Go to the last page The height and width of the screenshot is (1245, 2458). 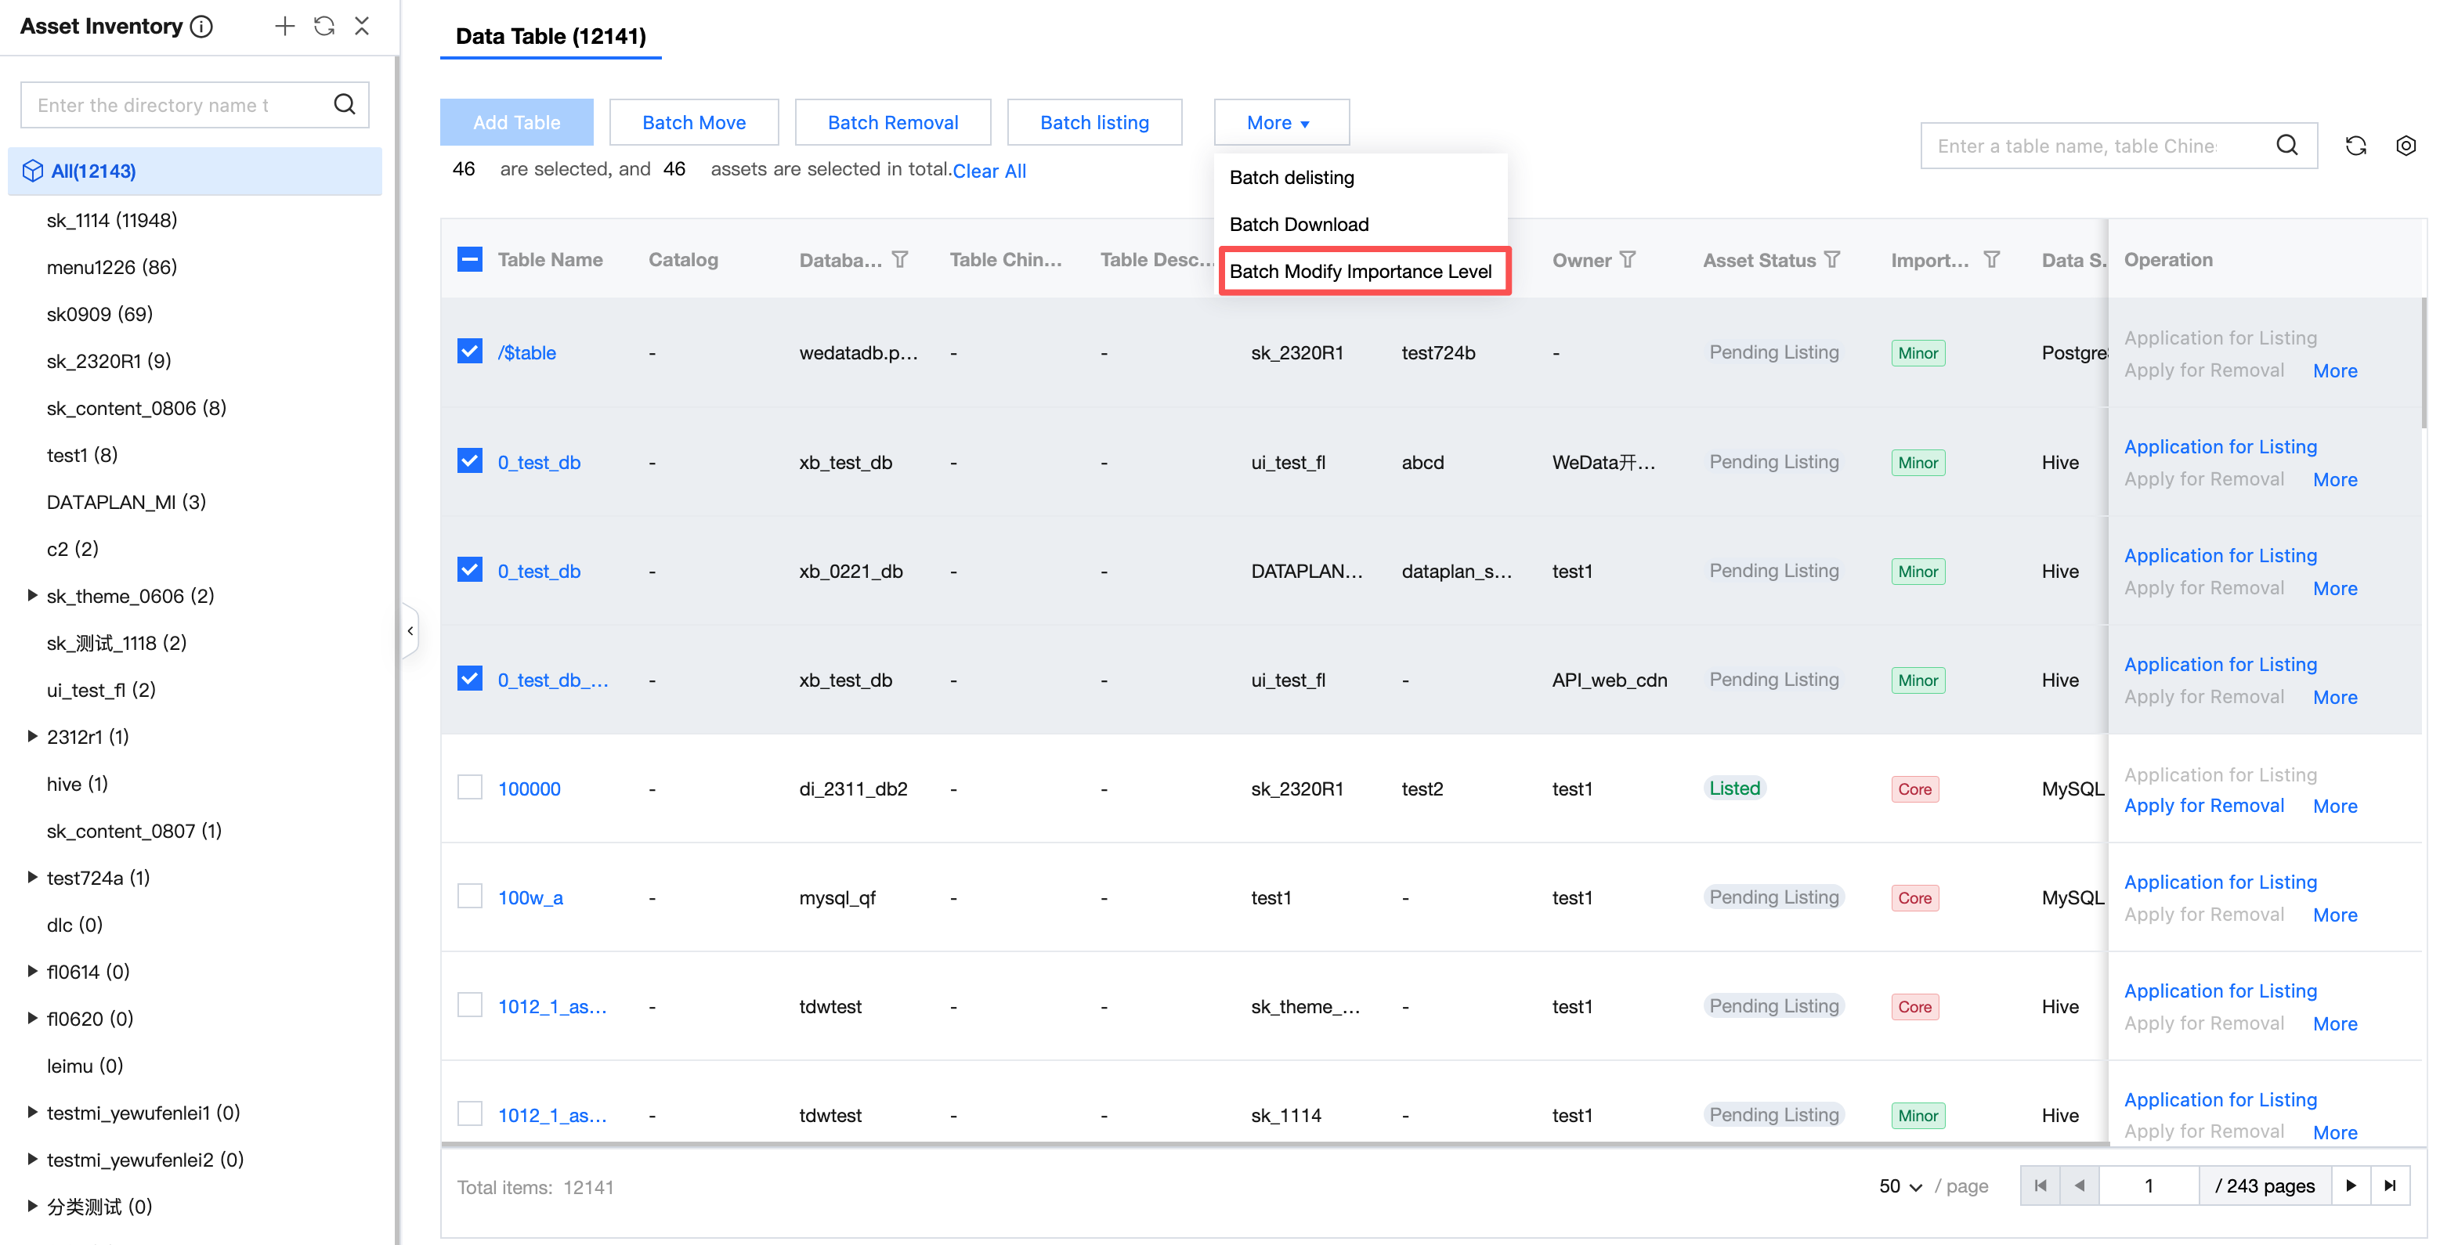(x=2389, y=1185)
